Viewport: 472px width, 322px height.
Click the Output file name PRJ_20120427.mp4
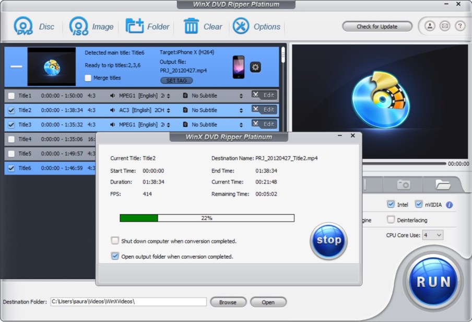coord(183,71)
